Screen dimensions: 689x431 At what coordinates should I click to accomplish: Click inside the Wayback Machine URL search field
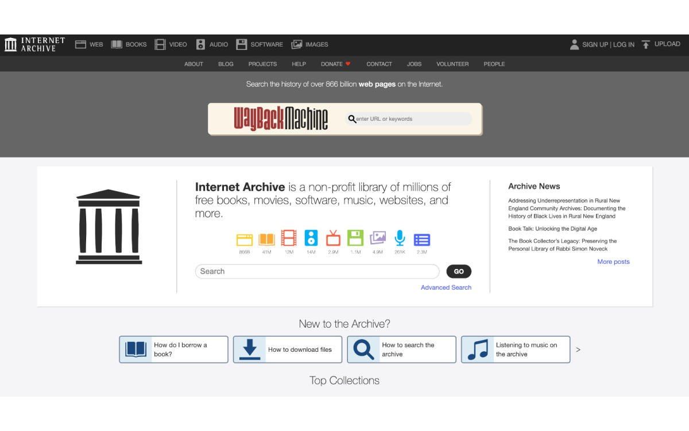click(408, 118)
